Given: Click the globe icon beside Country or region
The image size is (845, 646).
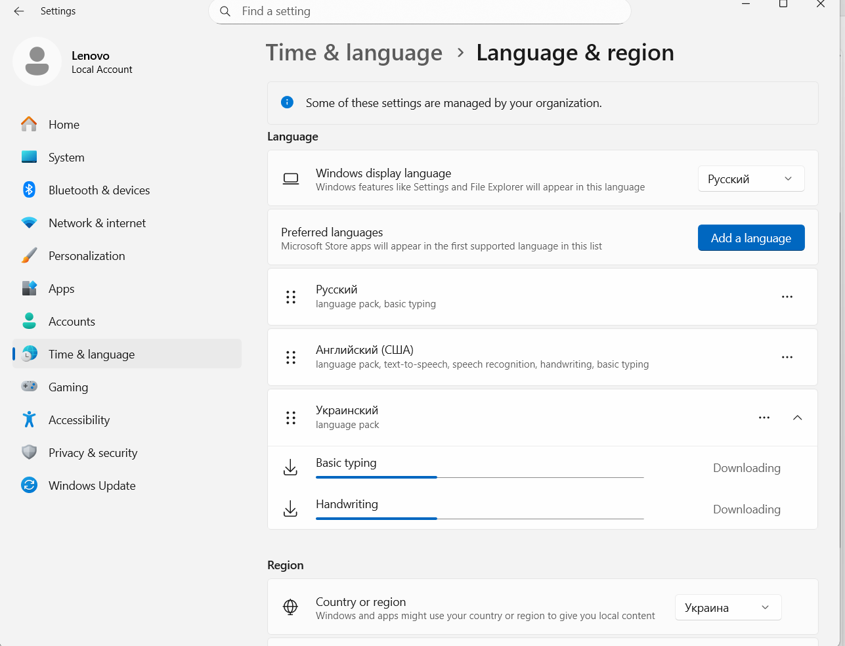Looking at the screenshot, I should tap(290, 607).
